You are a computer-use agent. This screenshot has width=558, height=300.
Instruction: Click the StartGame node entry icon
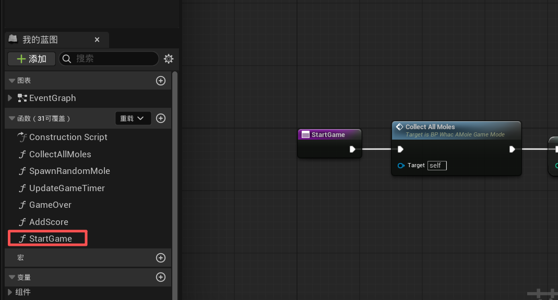coord(305,134)
